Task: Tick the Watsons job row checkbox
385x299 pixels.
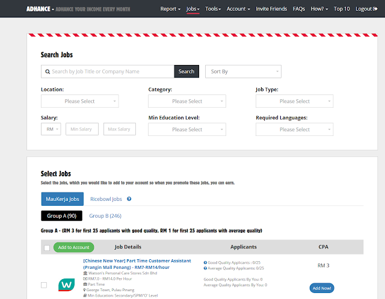Action: [x=44, y=285]
